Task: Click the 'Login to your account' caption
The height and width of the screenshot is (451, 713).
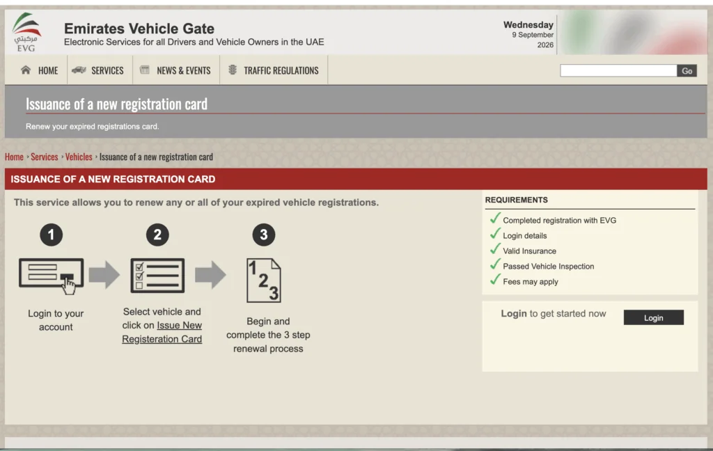Action: (56, 320)
